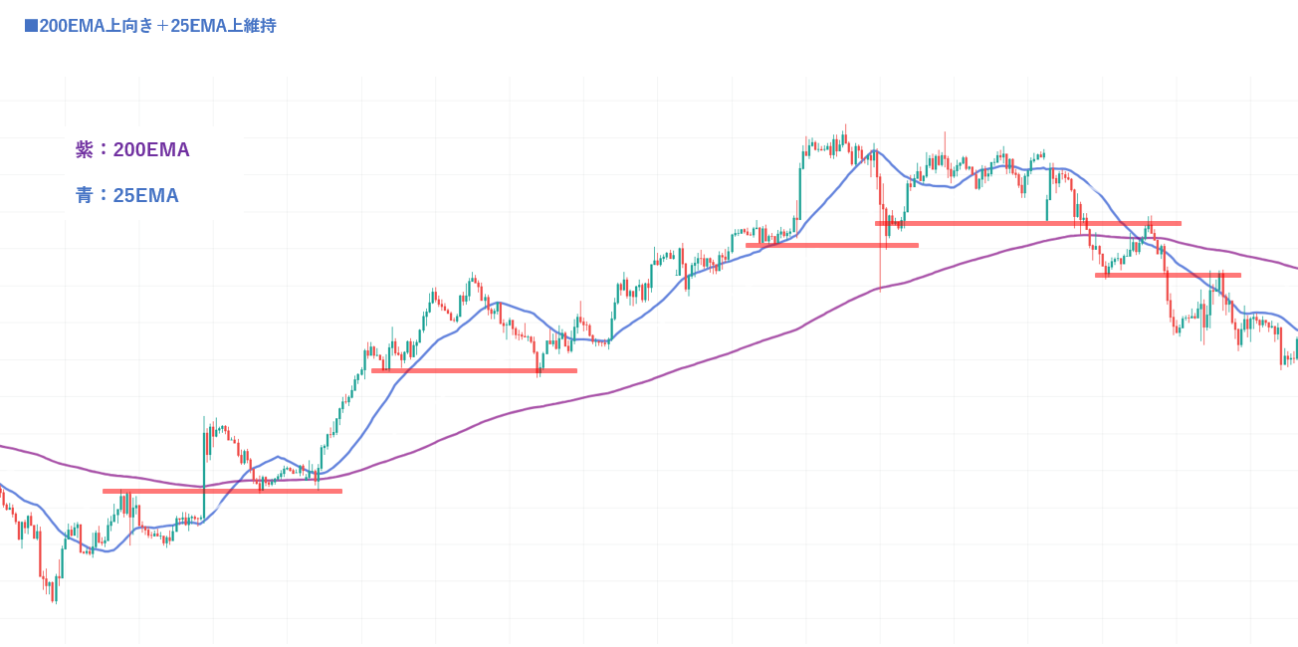Click the blue 25EMA curve at its highest peak

[x=873, y=151]
